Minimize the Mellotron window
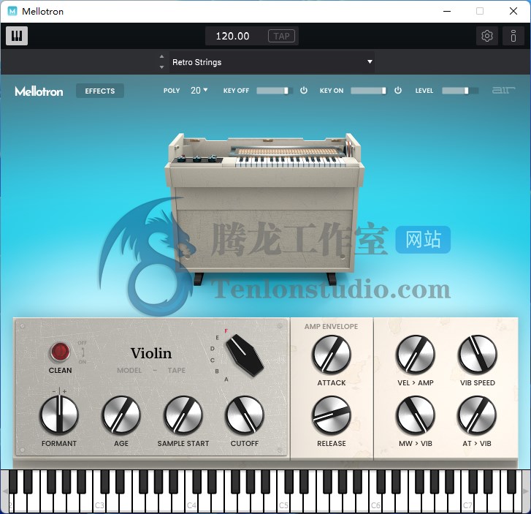 [447, 11]
